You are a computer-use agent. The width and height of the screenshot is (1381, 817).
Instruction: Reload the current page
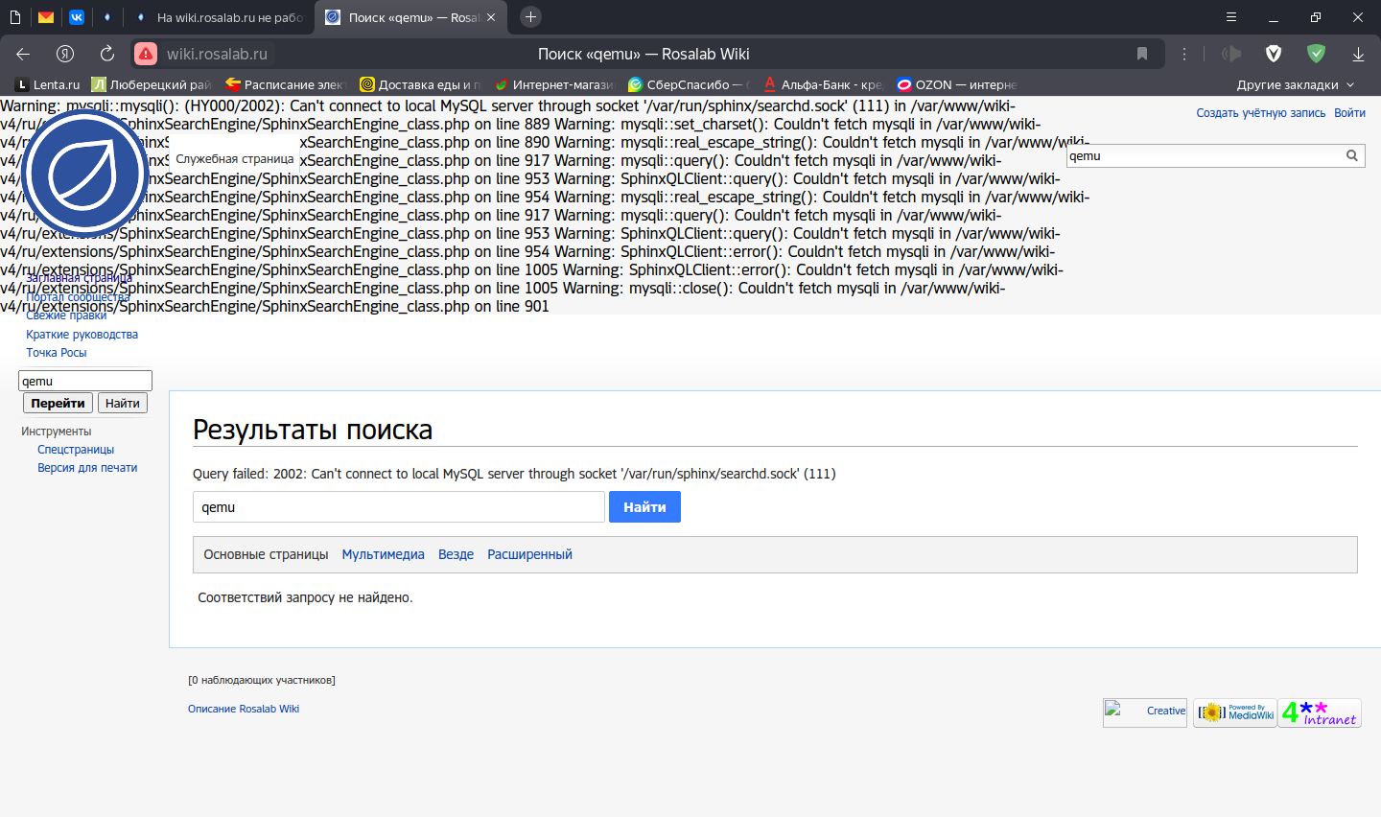pos(107,54)
